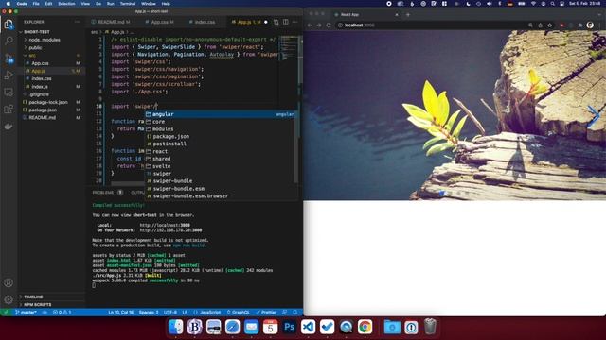This screenshot has width=606, height=340.
Task: Open Photoshop from the dock
Action: coord(289,327)
